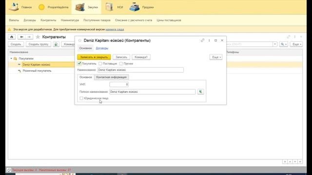Copy link to Deniz Kapitanı dialog
Image resolution: width=312 pixels, height=175 pixels.
[203, 40]
